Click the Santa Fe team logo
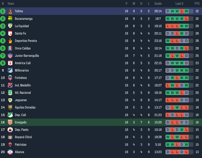The height and width of the screenshot is (158, 202). coord(10,33)
